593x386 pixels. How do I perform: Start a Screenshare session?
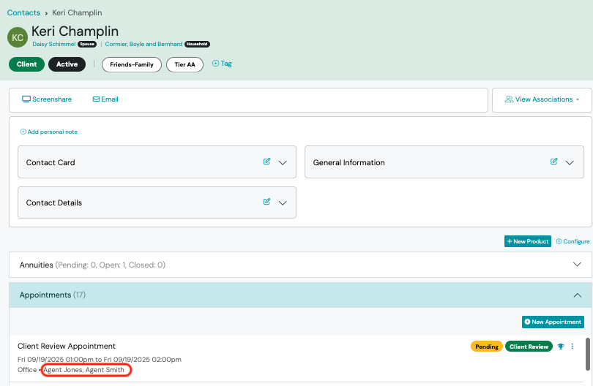click(47, 99)
